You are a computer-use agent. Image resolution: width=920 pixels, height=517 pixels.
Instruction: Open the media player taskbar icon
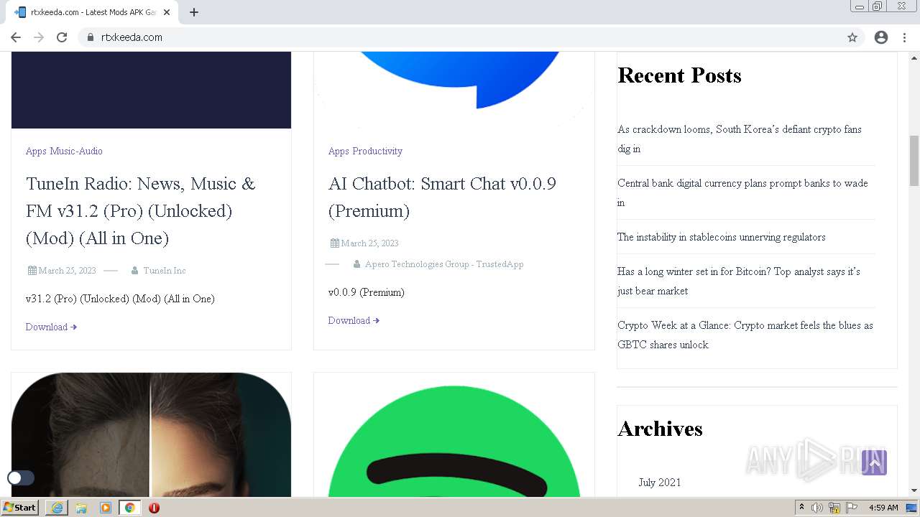click(106, 508)
